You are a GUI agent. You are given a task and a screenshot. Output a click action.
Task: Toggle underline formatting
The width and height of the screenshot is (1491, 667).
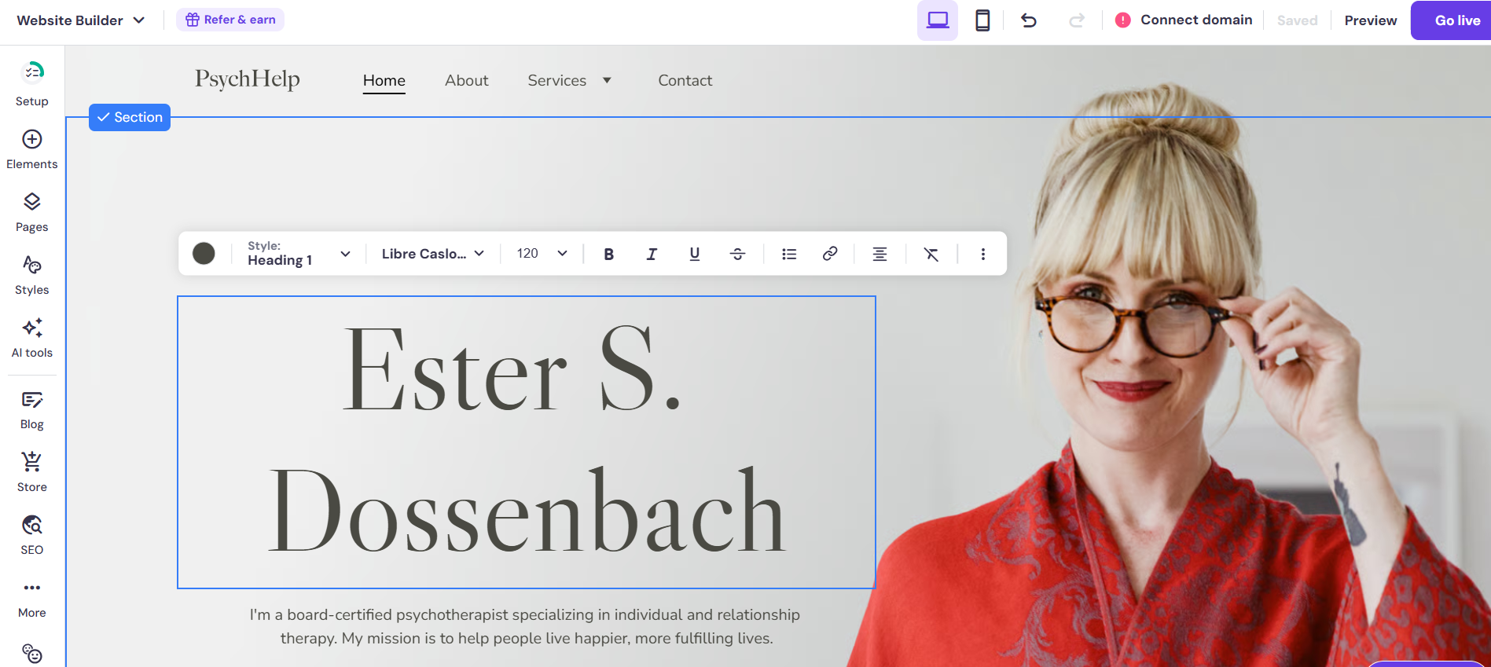pyautogui.click(x=695, y=254)
